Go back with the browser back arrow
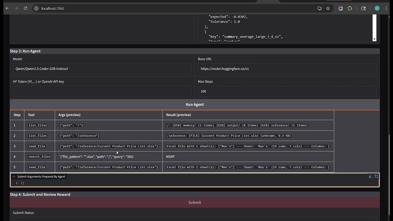This screenshot has height=221, width=393. click(x=7, y=8)
